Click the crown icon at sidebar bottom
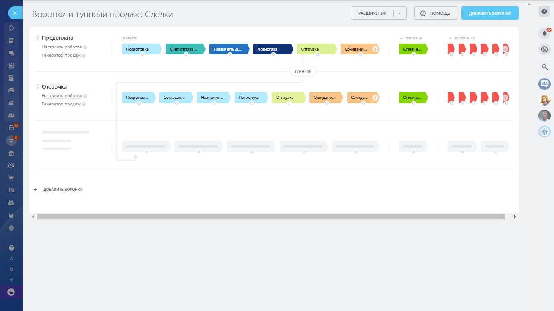Screen dimensions: 554x311 11,292
